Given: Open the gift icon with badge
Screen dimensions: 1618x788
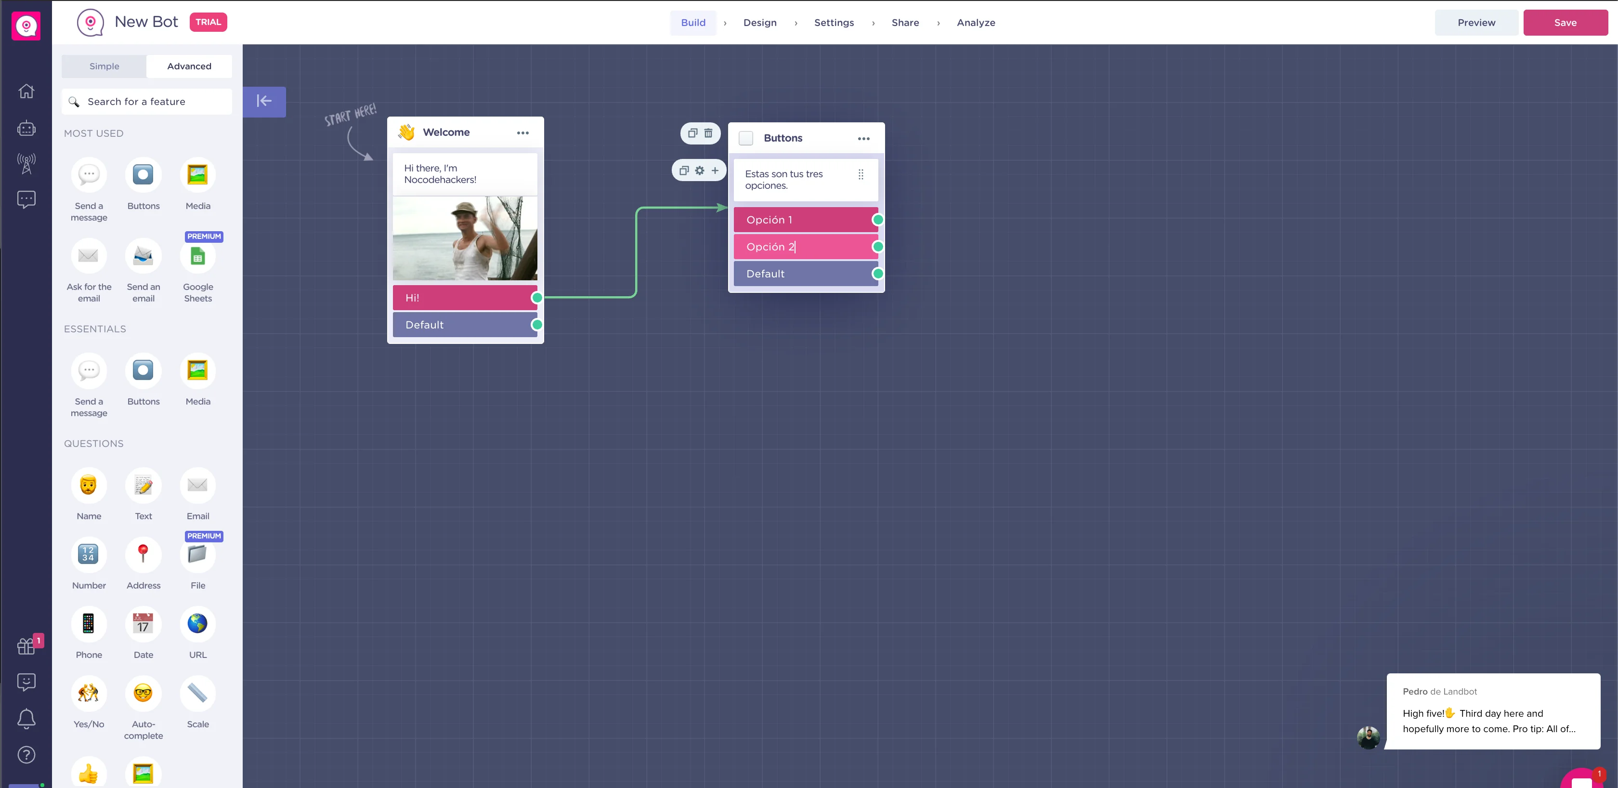Looking at the screenshot, I should tap(26, 645).
